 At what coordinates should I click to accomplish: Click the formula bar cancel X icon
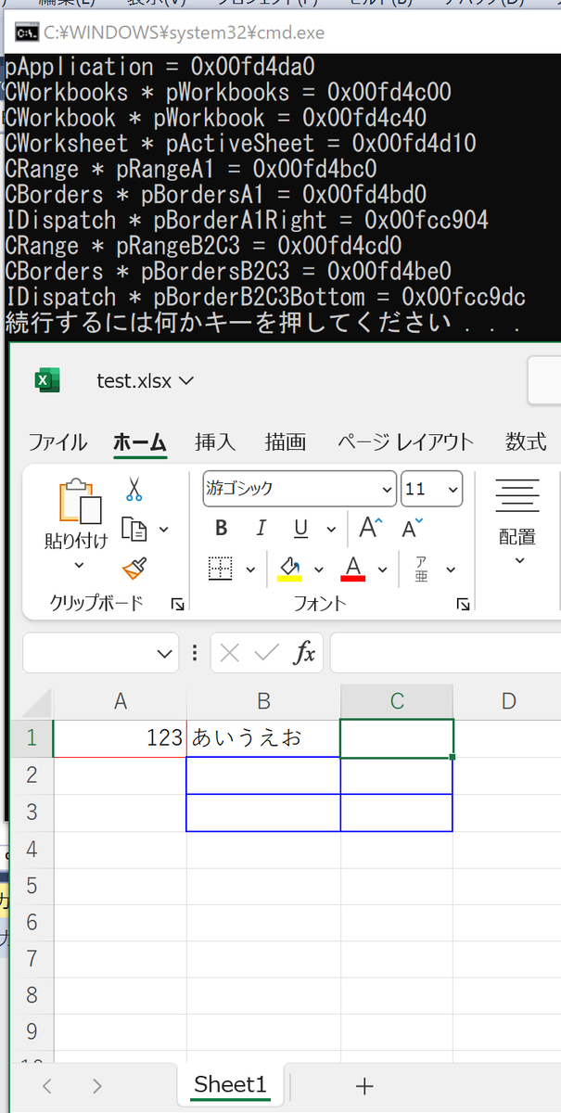[230, 653]
